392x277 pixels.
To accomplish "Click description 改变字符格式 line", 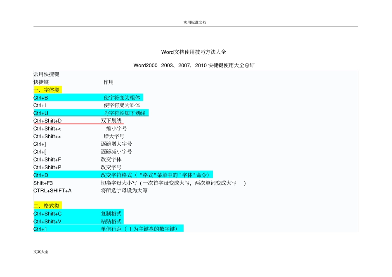I will [x=155, y=175].
